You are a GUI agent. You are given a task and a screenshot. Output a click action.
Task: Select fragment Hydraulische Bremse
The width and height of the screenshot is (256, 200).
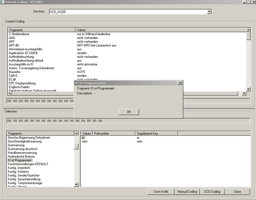(21, 156)
